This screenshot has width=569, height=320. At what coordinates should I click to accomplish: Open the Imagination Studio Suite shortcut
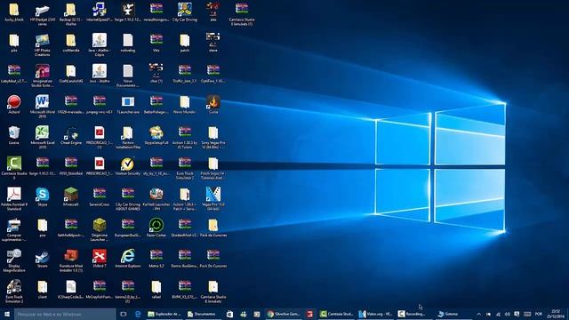pyautogui.click(x=43, y=71)
